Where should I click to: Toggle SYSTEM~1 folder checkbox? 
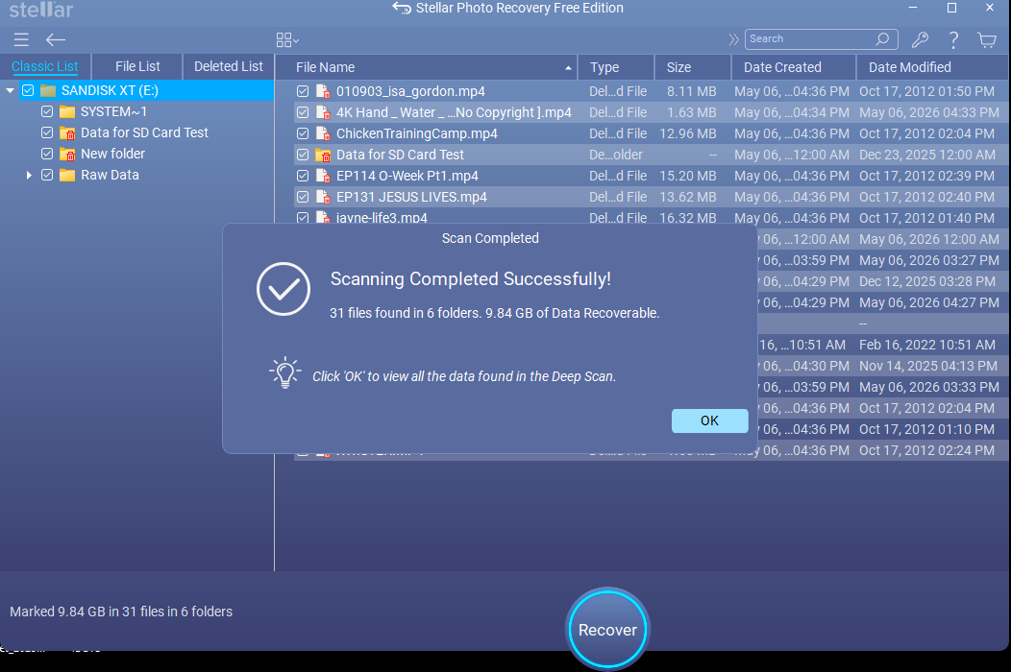[x=47, y=112]
